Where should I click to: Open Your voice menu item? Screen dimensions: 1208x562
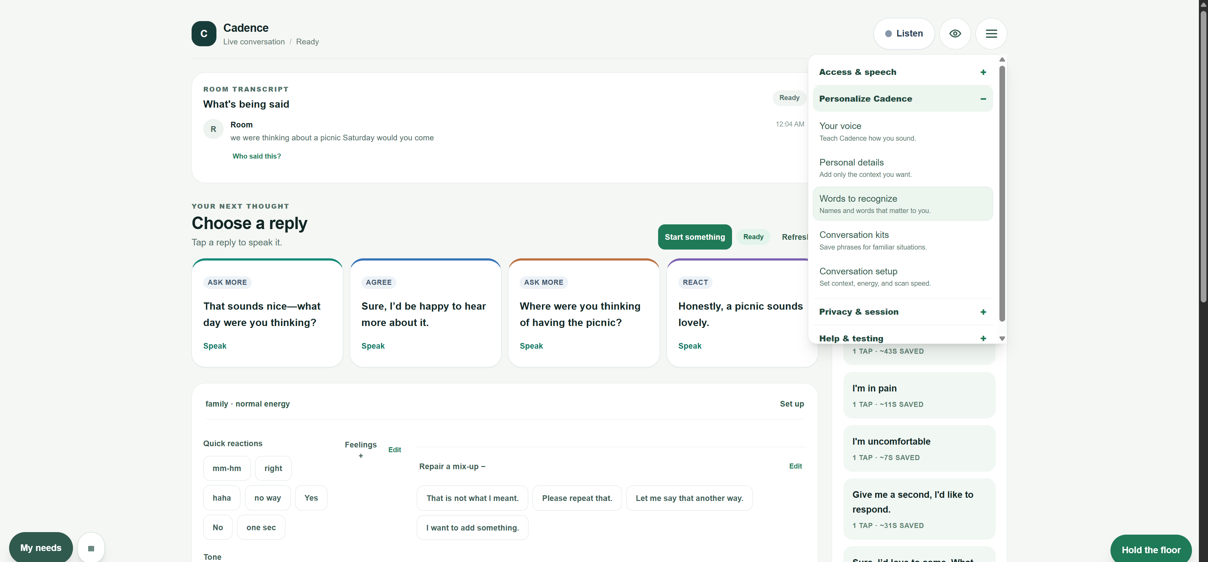903,131
